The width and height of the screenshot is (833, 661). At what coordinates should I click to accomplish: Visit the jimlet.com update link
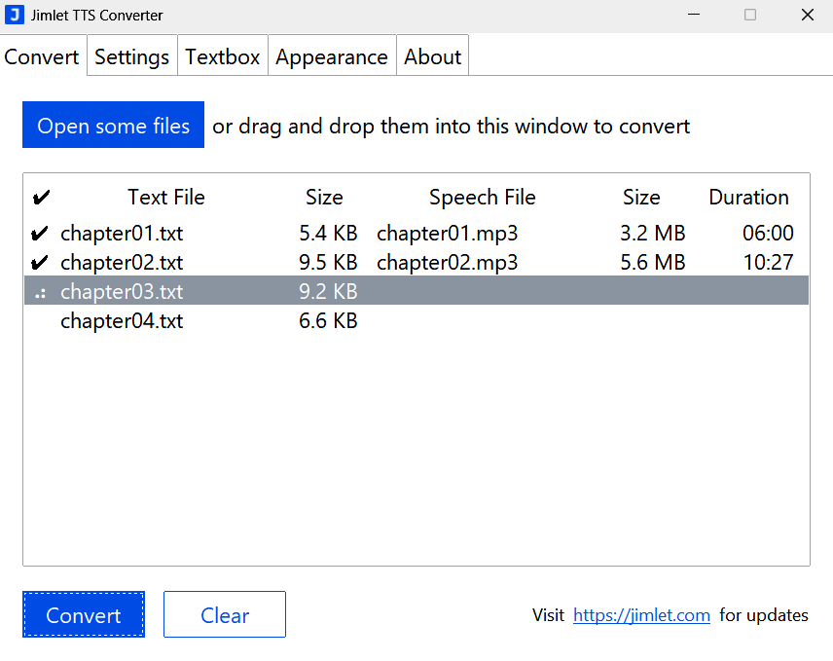tap(641, 614)
